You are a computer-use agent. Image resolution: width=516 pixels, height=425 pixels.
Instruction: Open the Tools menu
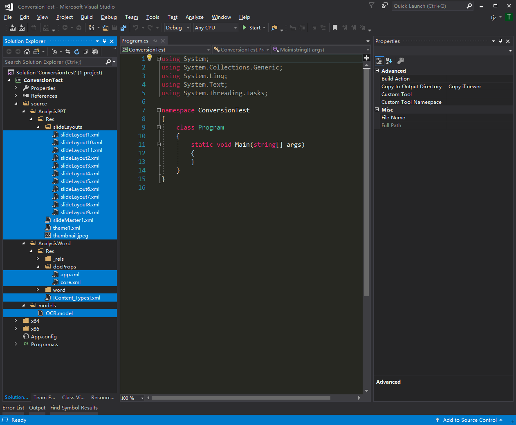click(153, 17)
